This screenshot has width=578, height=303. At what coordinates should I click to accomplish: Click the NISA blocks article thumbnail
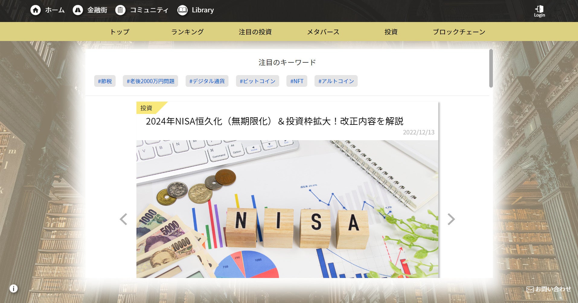(x=287, y=209)
